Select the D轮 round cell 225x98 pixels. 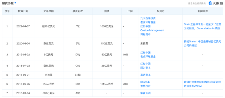[77, 55]
